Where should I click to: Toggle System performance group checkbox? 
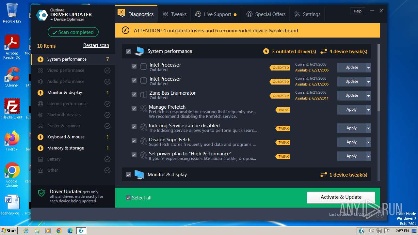[128, 52]
